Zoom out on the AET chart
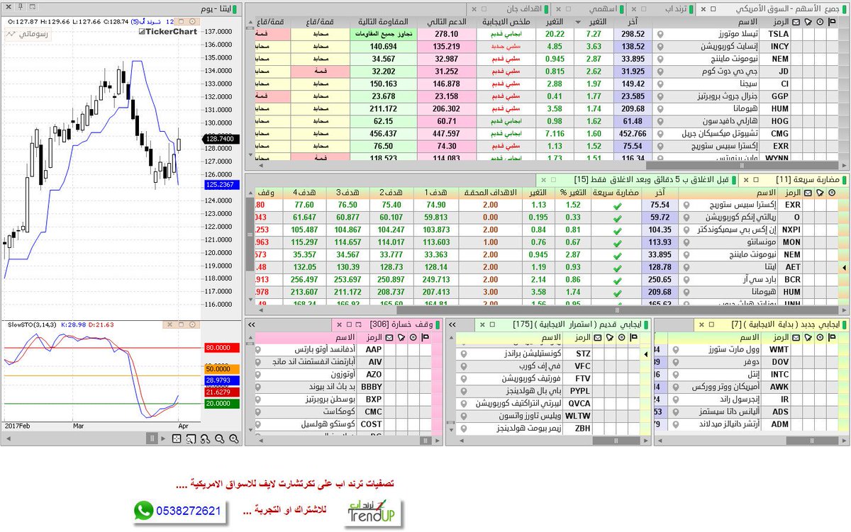Viewport: 851px width, 532px height. click(219, 438)
